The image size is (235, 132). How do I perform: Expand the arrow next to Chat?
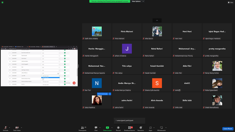click(100, 128)
